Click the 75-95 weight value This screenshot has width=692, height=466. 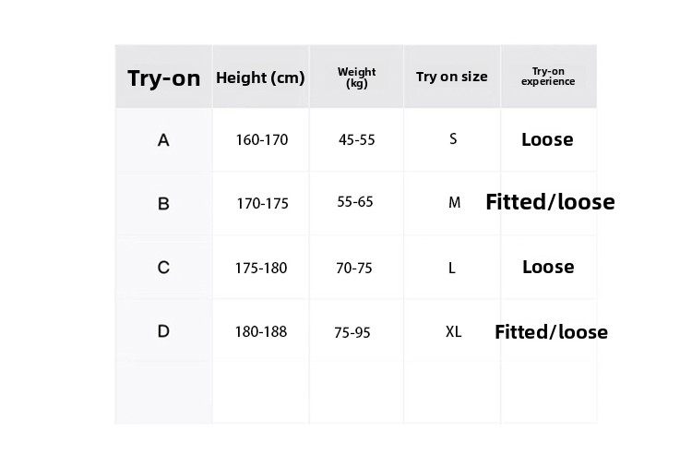tap(352, 332)
